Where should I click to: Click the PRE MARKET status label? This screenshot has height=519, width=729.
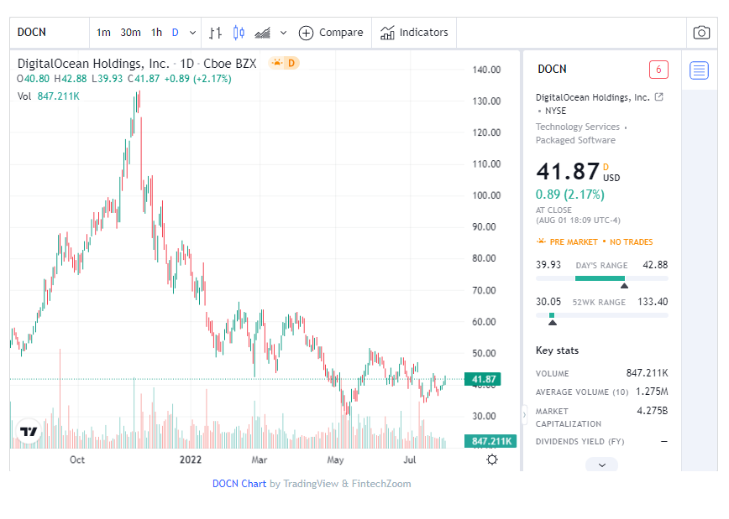574,241
